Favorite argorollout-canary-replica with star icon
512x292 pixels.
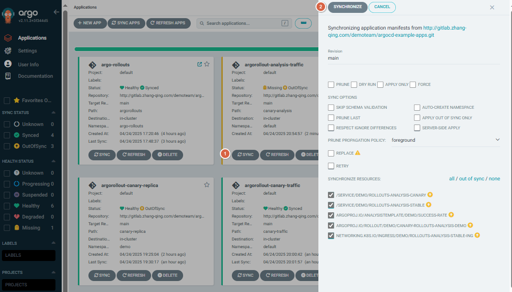click(x=207, y=185)
